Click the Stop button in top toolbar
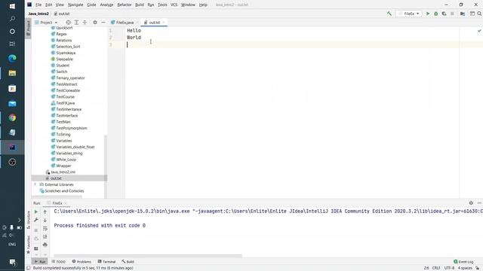Image resolution: width=483 pixels, height=271 pixels. pos(452,14)
